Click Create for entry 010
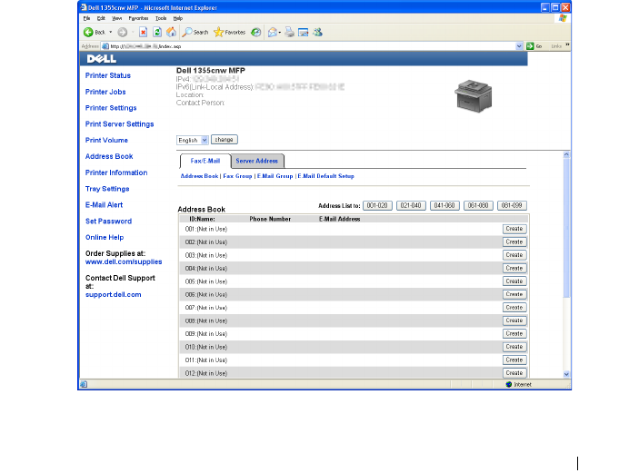Viewport: 619px width, 473px height. tap(514, 347)
